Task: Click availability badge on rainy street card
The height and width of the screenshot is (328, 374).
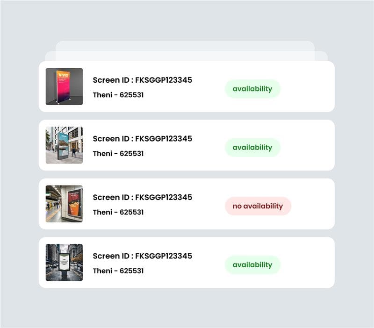Action: 252,264
